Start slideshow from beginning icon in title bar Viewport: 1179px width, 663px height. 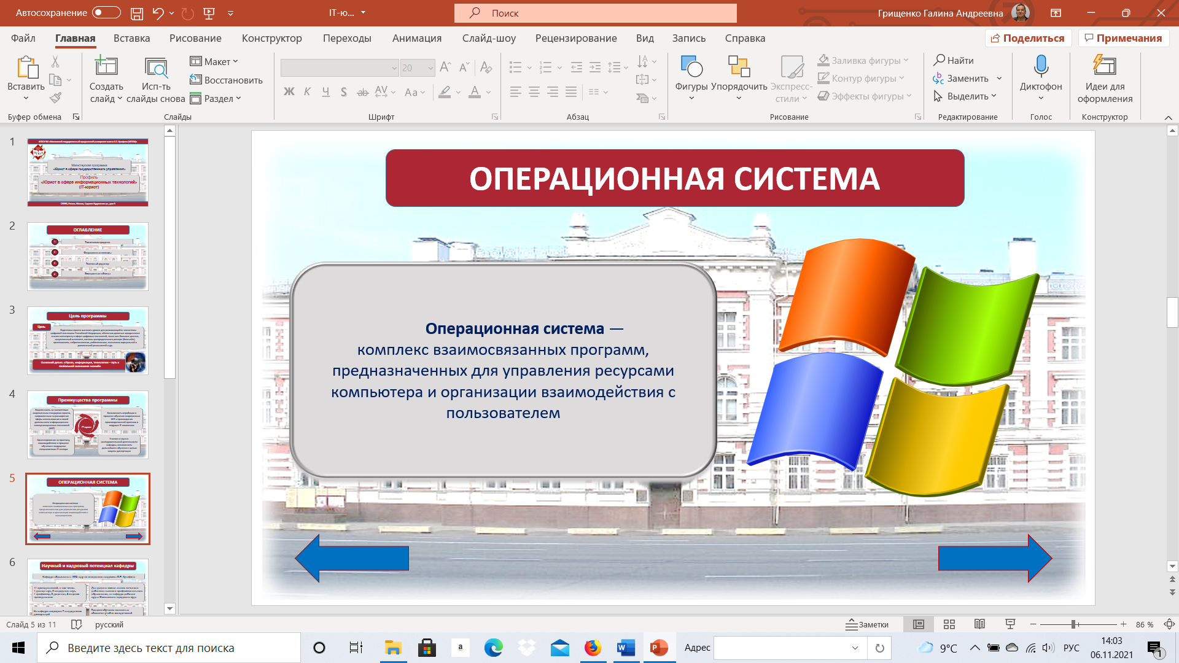coord(209,13)
